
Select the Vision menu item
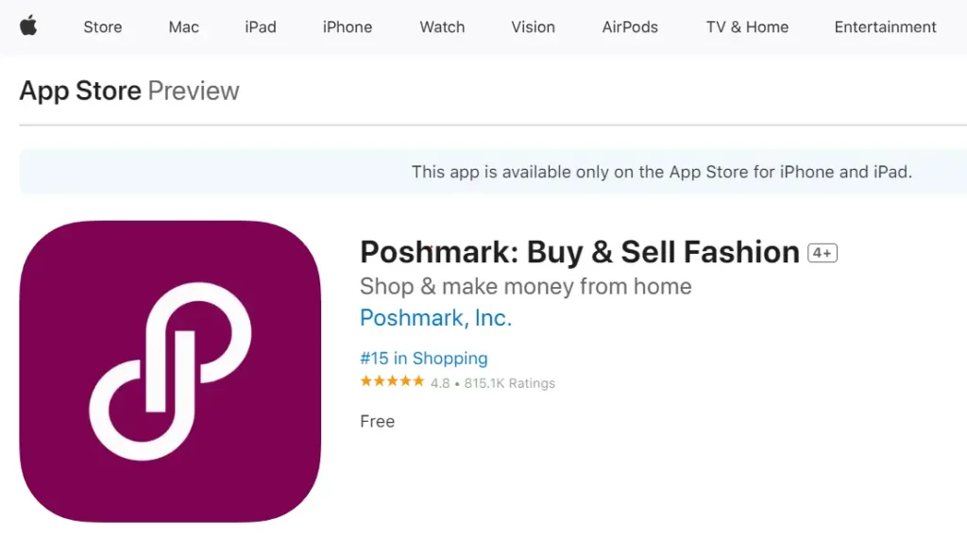pos(533,27)
